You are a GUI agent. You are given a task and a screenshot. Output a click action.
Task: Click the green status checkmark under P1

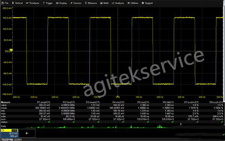49,122
